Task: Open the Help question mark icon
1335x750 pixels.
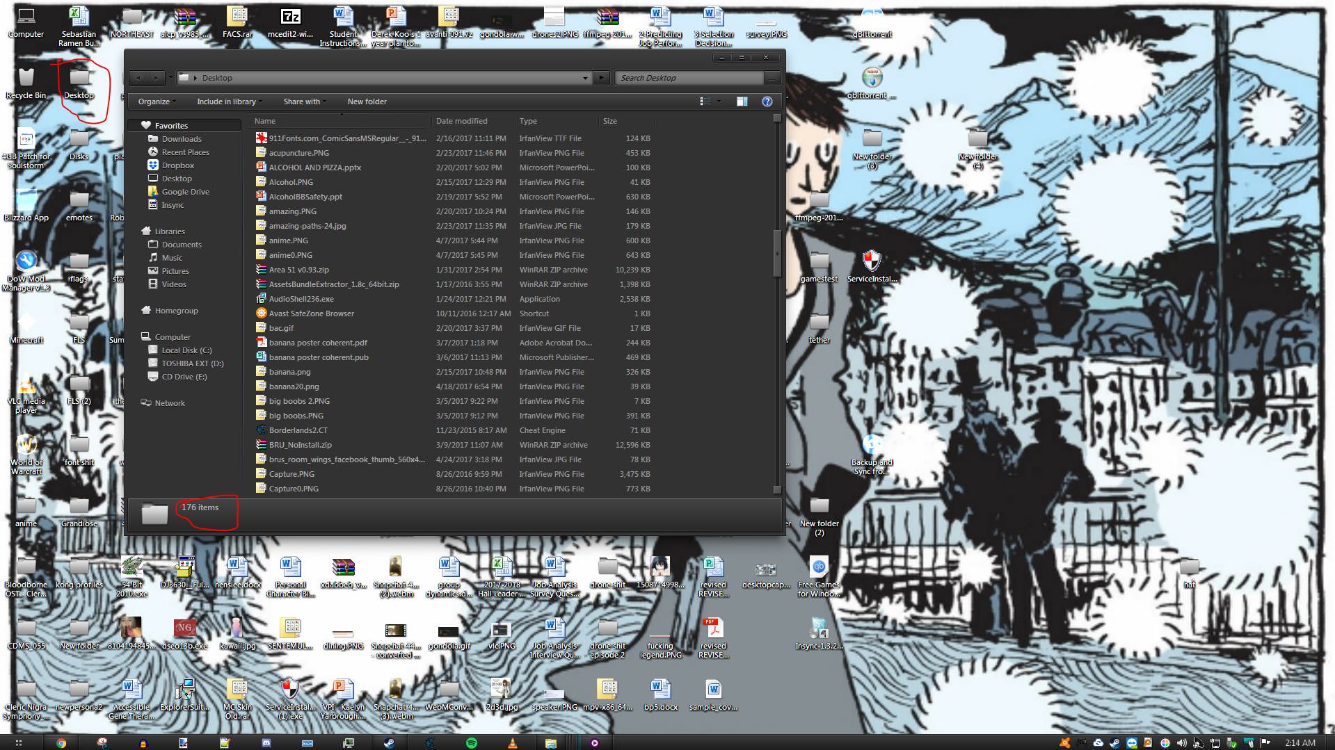Action: point(767,101)
